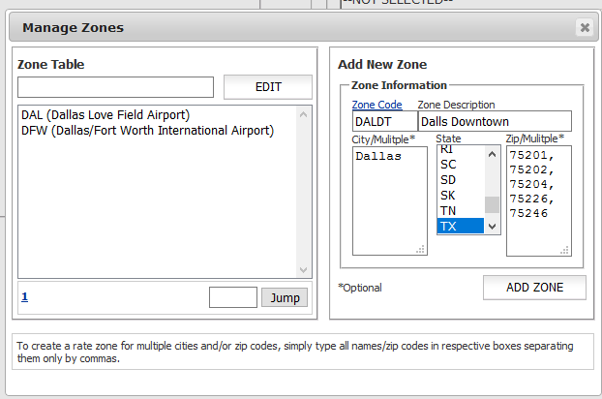
Task: Click Zip text area resize grip
Action: tap(565, 250)
